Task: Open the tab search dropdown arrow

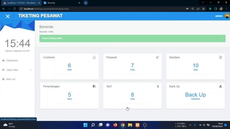Action: (x=203, y=3)
